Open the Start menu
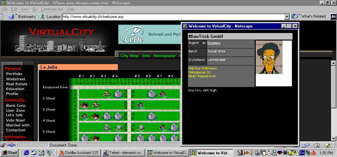The height and width of the screenshot is (157, 337). coord(9,153)
